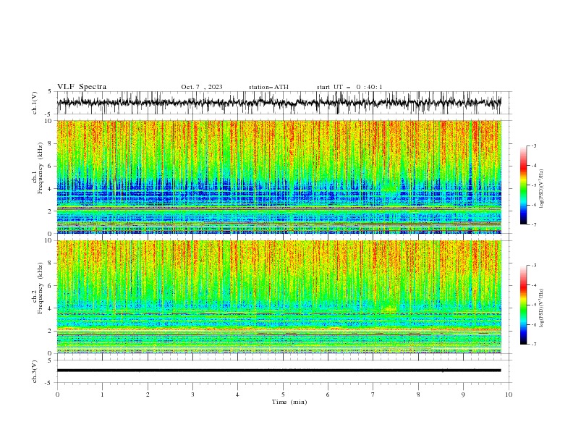The width and height of the screenshot is (573, 443).
Task: Click the ch.1 voltage waveform trace
Action: click(x=279, y=103)
